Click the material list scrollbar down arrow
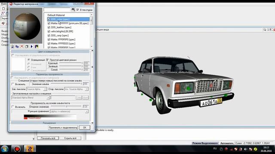 92,47
